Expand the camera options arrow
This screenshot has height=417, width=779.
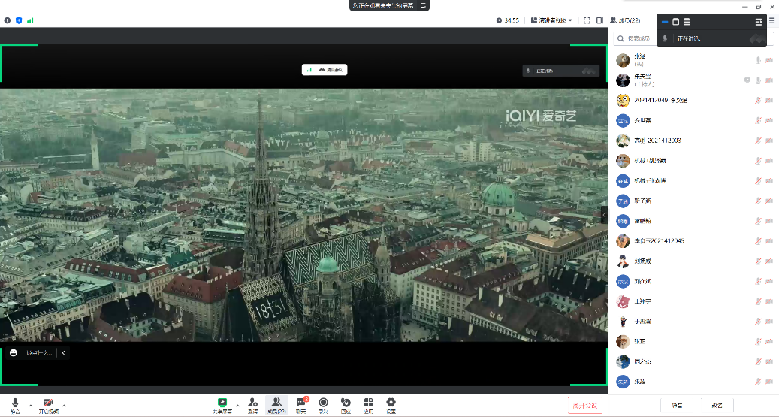pyautogui.click(x=64, y=406)
